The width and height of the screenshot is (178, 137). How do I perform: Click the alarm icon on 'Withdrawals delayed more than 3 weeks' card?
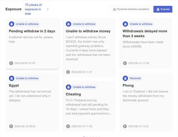125,24
